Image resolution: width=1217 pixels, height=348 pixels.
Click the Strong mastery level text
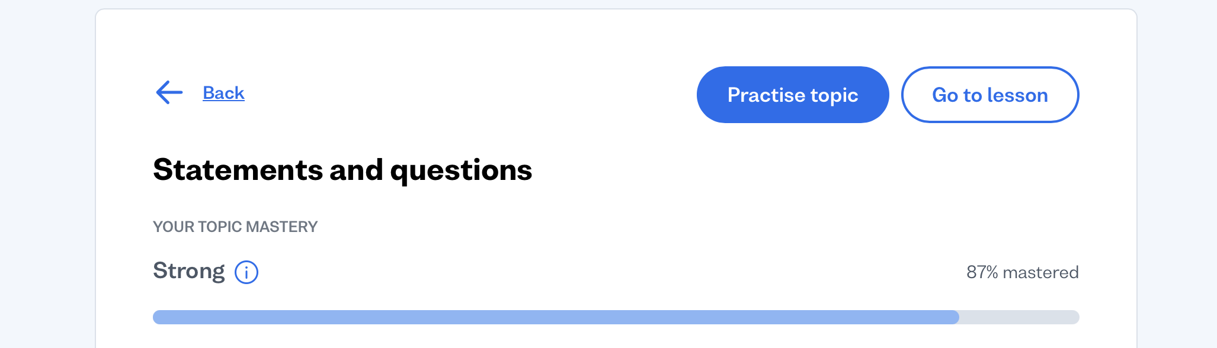tap(189, 271)
